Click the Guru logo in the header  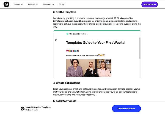6,4
